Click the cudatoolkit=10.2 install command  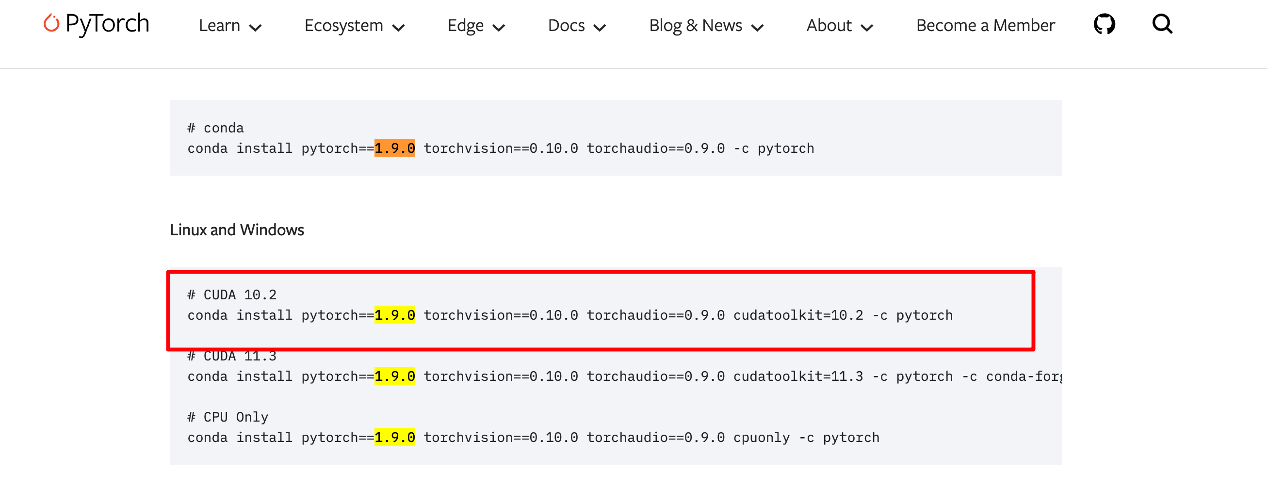point(570,315)
